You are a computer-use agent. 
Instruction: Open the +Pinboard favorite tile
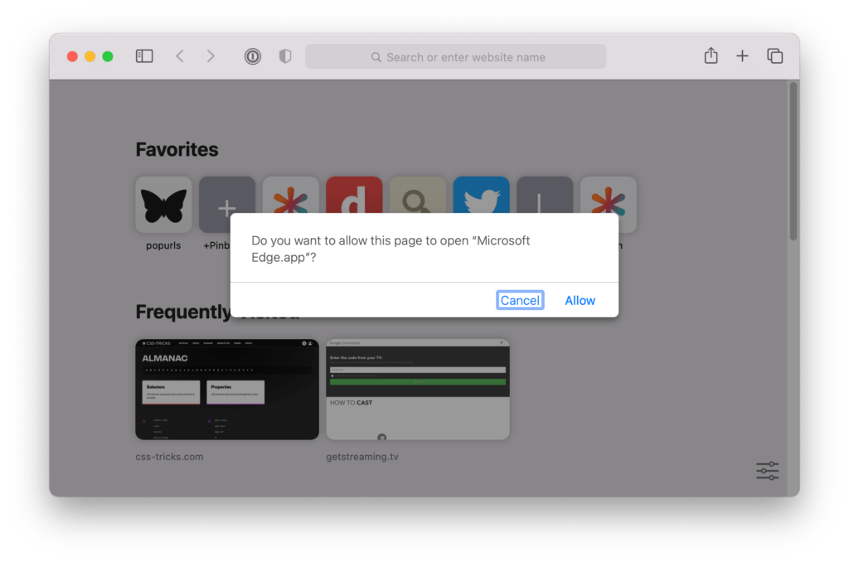coord(227,195)
